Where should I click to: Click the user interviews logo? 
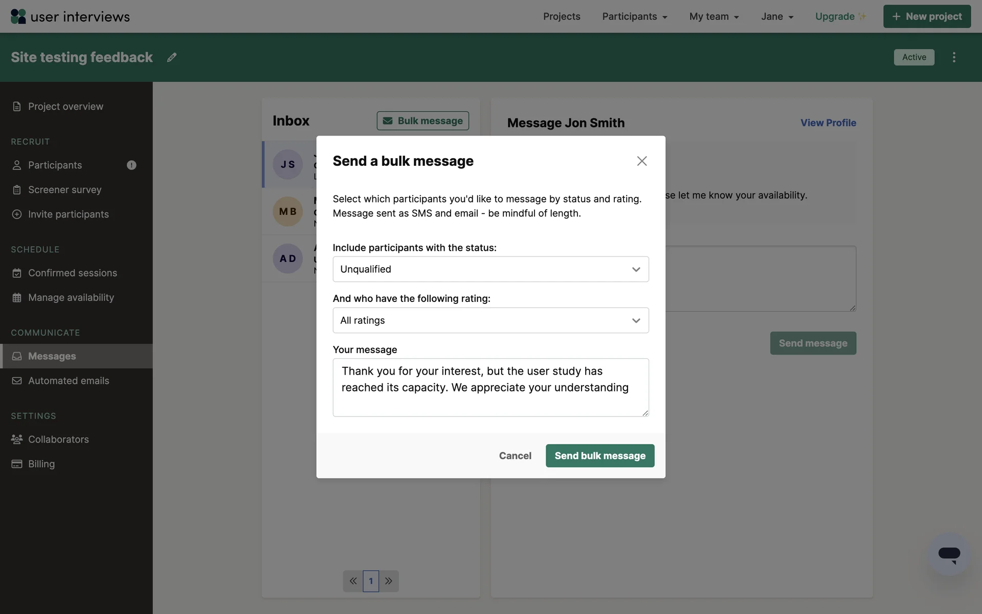70,16
